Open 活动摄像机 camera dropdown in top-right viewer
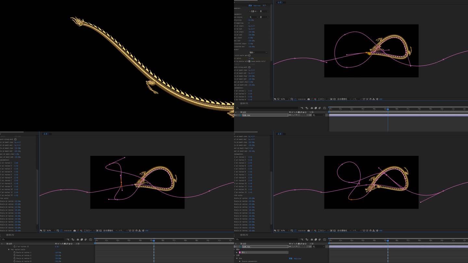The height and width of the screenshot is (263, 468). [x=344, y=99]
